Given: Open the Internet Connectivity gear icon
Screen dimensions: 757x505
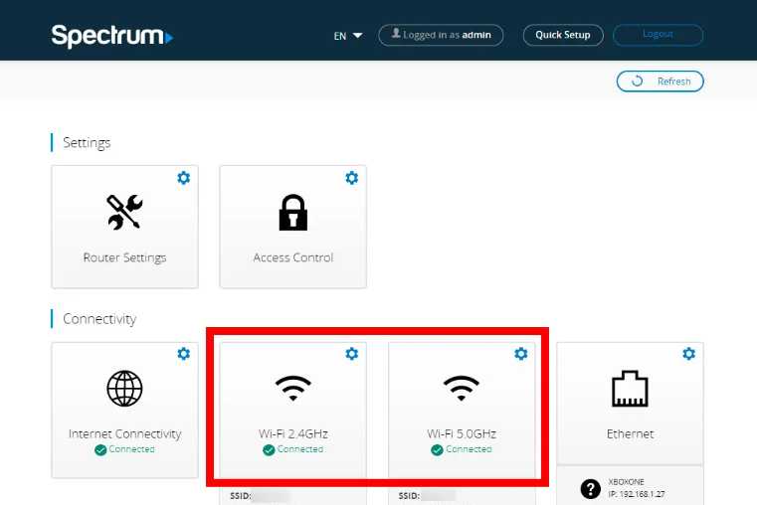Looking at the screenshot, I should pos(183,354).
